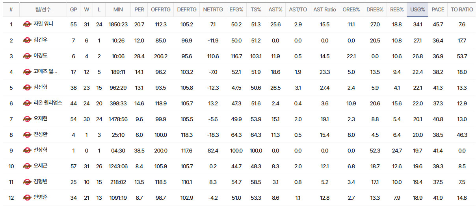
Task: Click the team logo beside 자밀 워니
Action: tap(27, 24)
